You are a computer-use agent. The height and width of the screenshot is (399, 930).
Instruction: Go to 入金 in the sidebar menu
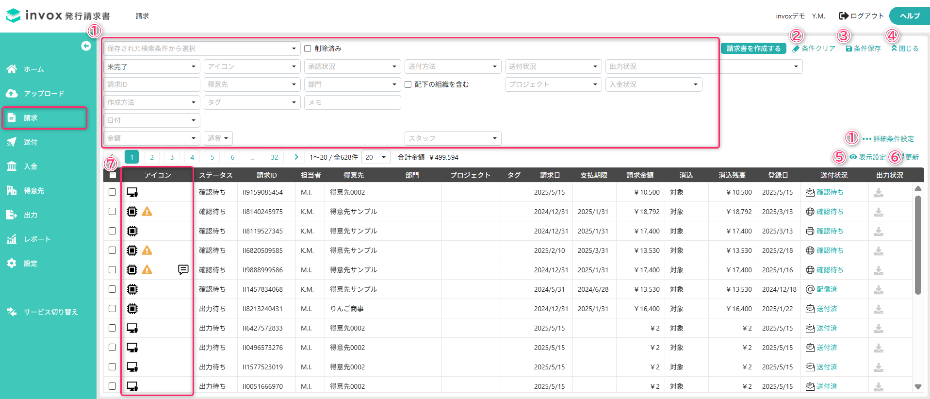31,166
